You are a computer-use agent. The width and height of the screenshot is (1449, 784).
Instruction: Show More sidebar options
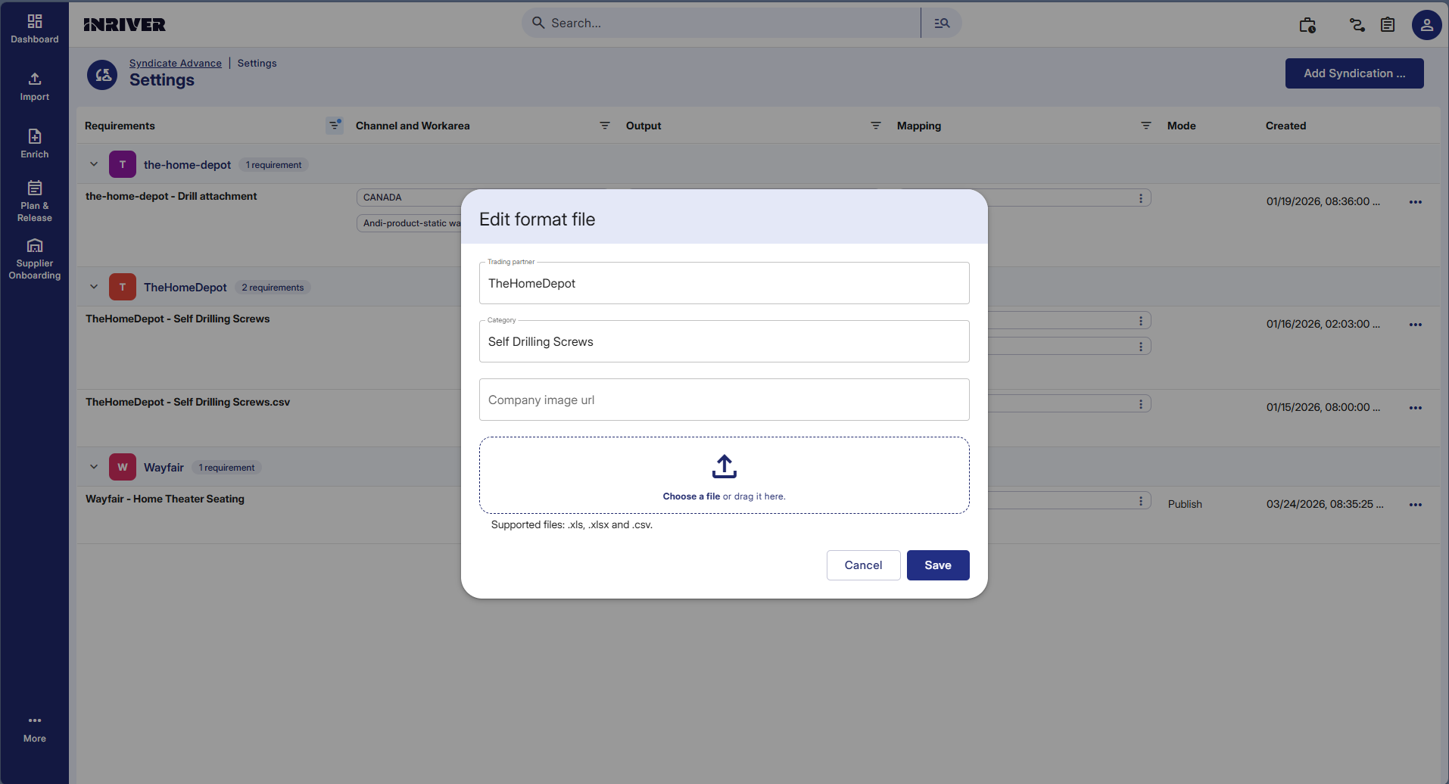tap(35, 728)
